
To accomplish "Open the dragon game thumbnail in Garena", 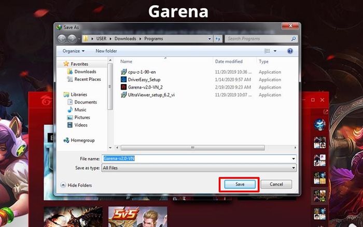I will click(73, 217).
